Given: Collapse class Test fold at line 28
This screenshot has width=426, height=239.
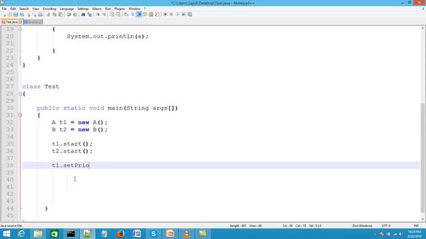Looking at the screenshot, I should pyautogui.click(x=20, y=94).
